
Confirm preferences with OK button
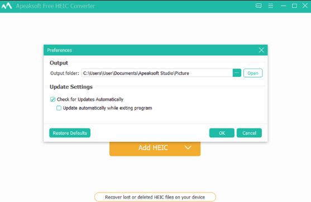coord(222,133)
